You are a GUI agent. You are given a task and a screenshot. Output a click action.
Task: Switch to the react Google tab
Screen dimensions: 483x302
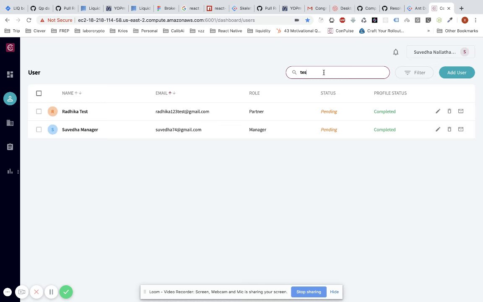coord(191,8)
